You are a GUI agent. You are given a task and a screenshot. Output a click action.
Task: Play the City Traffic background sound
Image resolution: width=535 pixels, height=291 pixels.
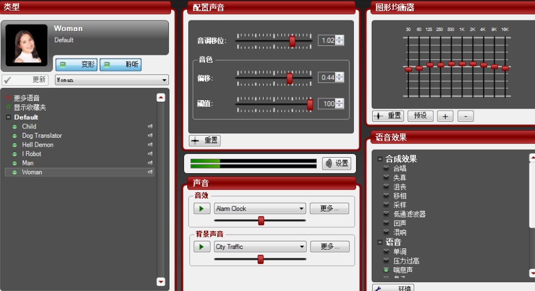[202, 247]
